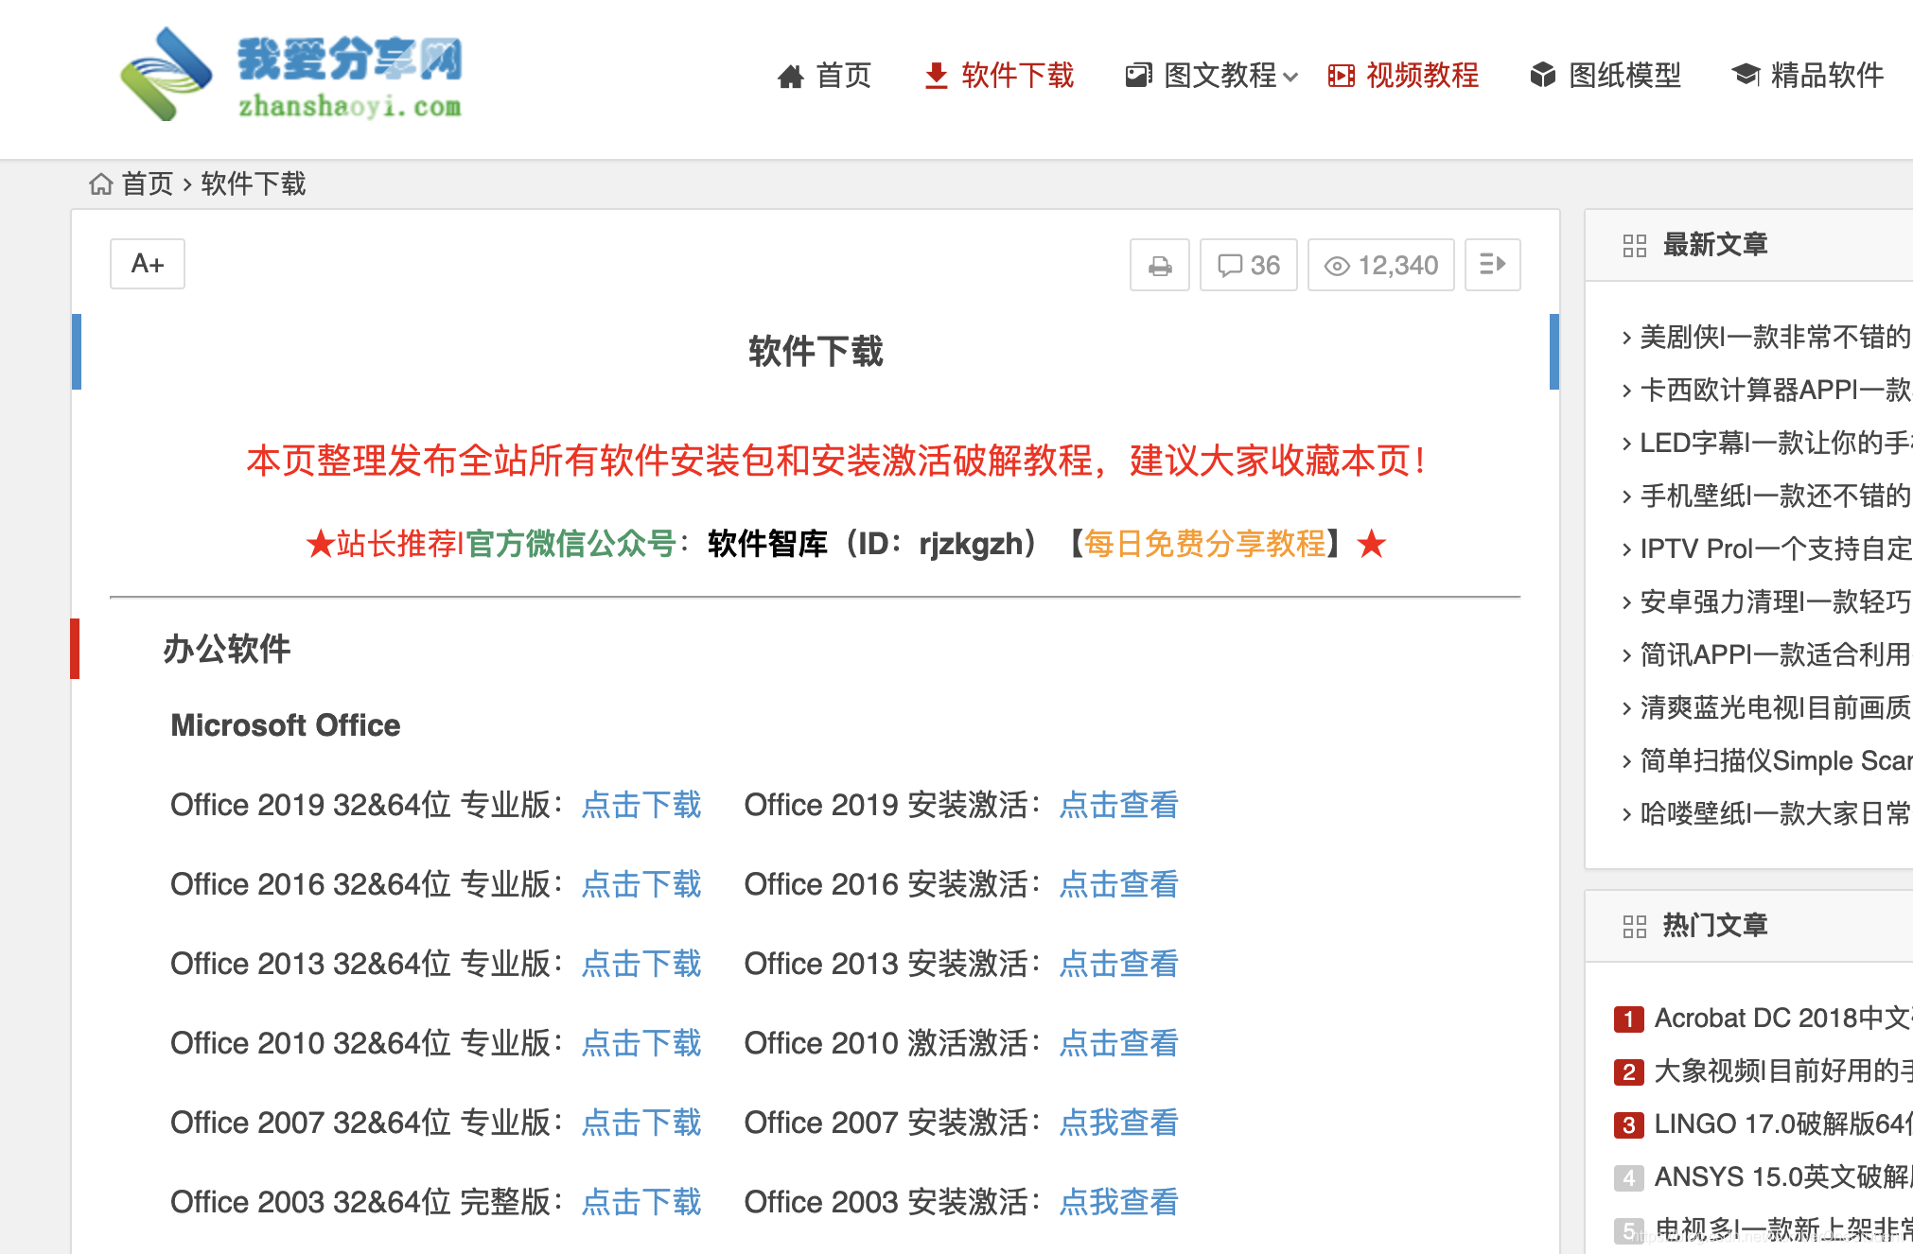The image size is (1913, 1254).
Task: Click the print icon above the article
Action: [1159, 265]
